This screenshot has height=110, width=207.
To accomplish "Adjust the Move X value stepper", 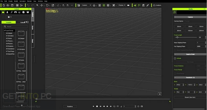I will coord(183,85).
